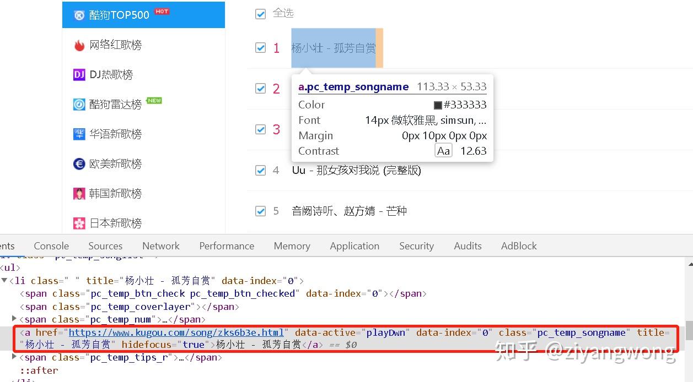
Task: Click the 华语新歌榜 list icon
Action: coord(80,134)
